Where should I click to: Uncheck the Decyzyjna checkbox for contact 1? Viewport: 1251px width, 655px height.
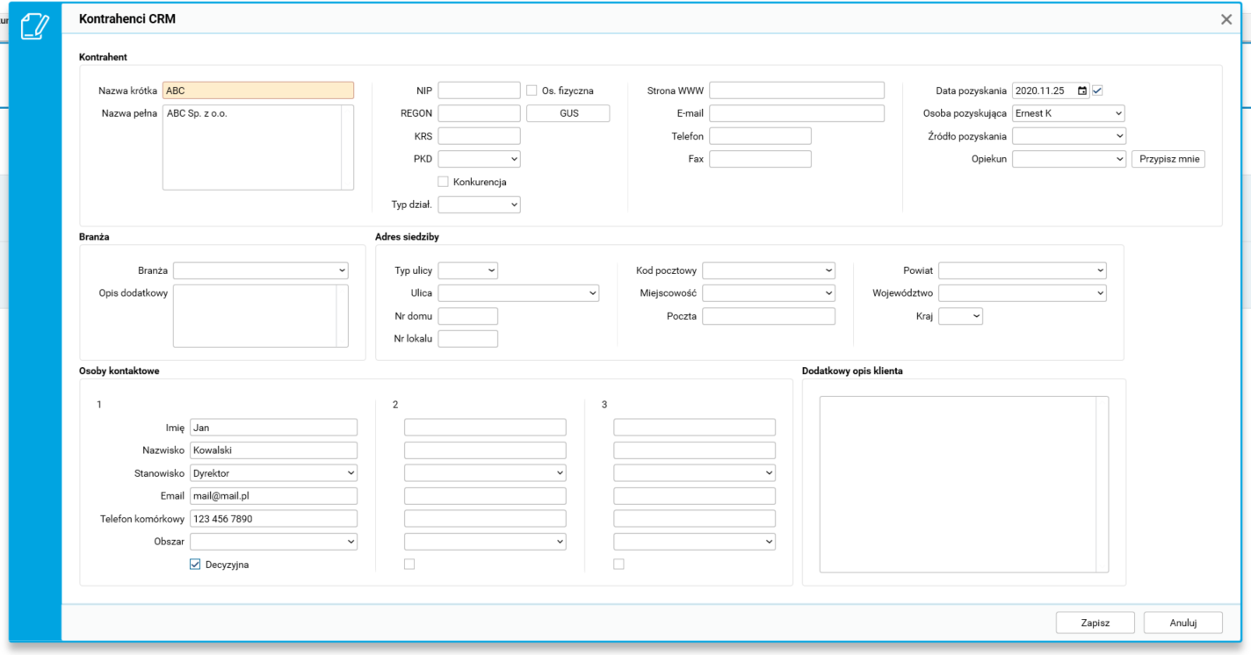[x=195, y=565]
